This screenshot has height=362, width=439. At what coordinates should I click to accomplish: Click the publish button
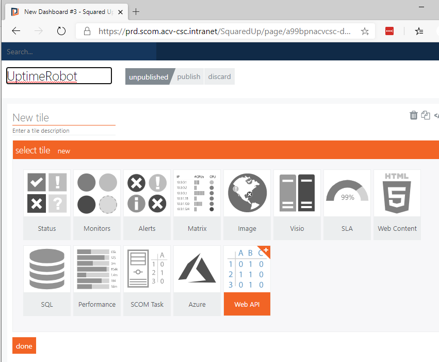[189, 76]
